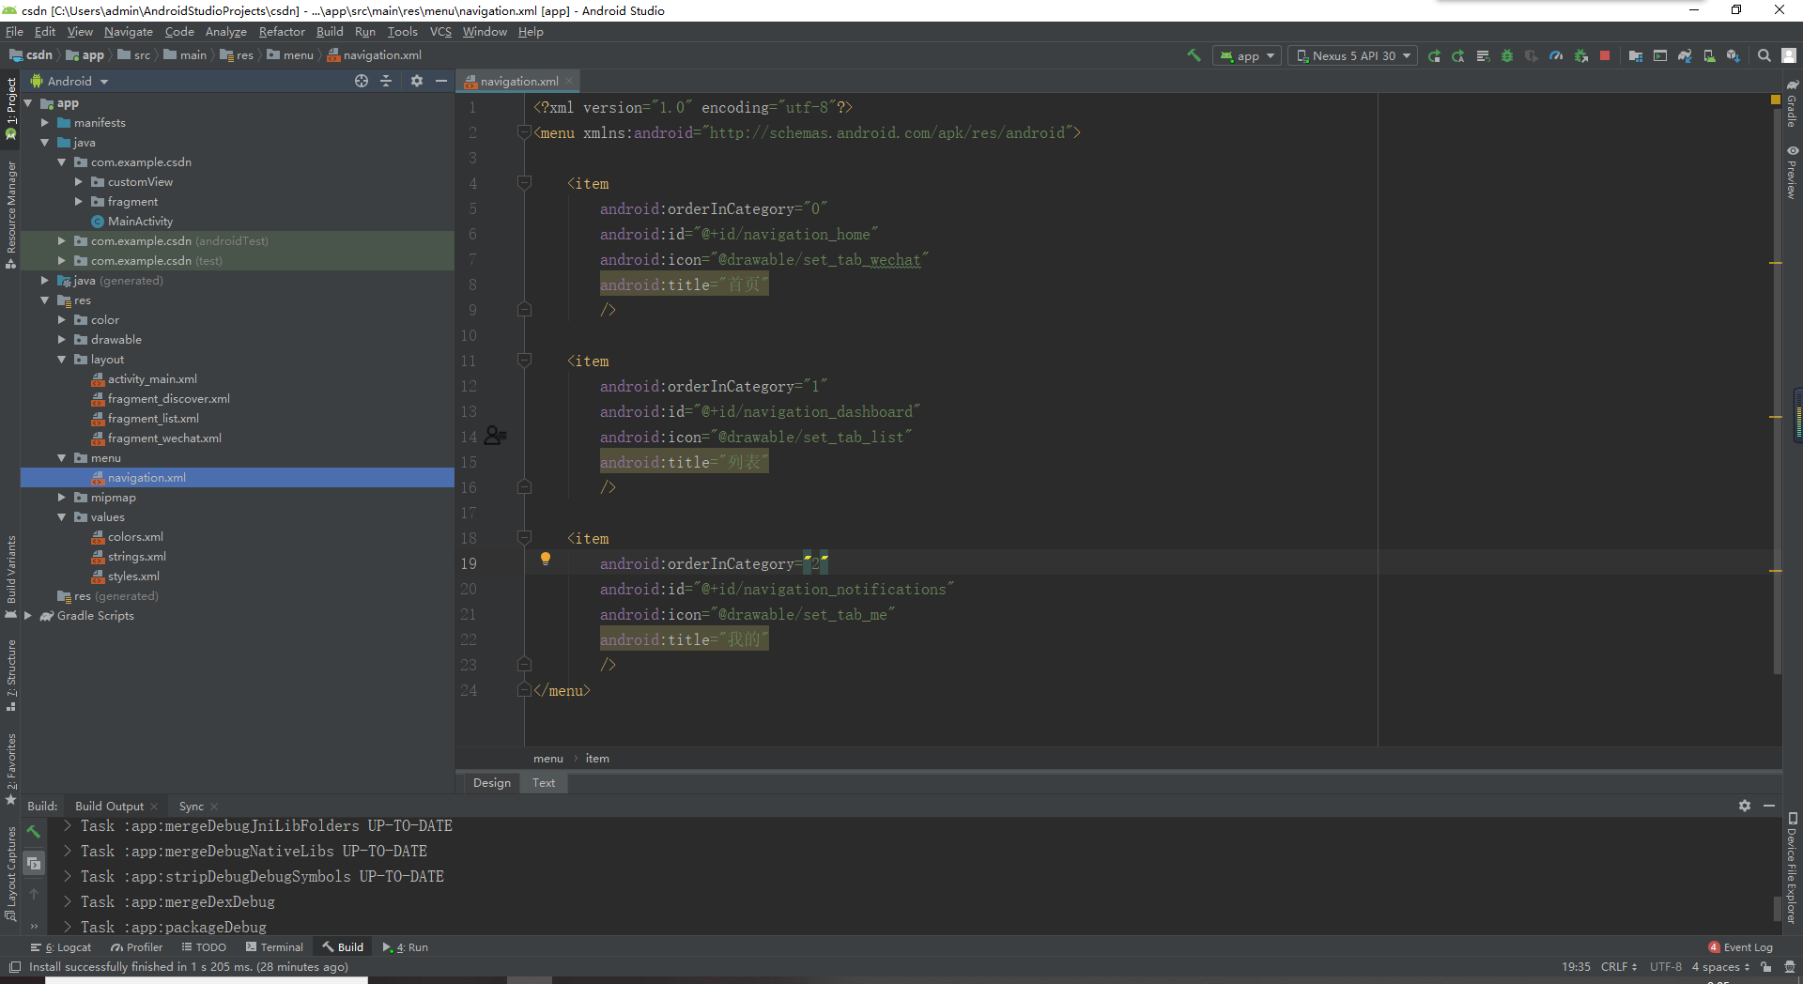Image resolution: width=1803 pixels, height=984 pixels.
Task: Open the SDK Manager
Action: coord(1733,55)
